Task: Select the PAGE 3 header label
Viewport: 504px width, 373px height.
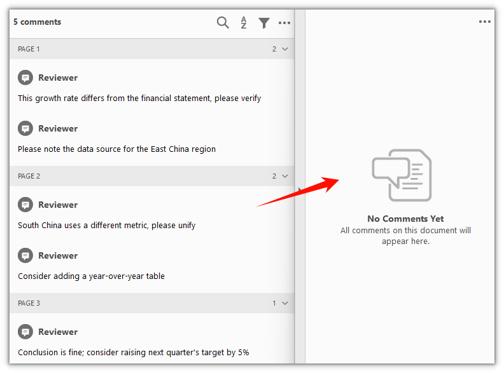Action: point(29,303)
